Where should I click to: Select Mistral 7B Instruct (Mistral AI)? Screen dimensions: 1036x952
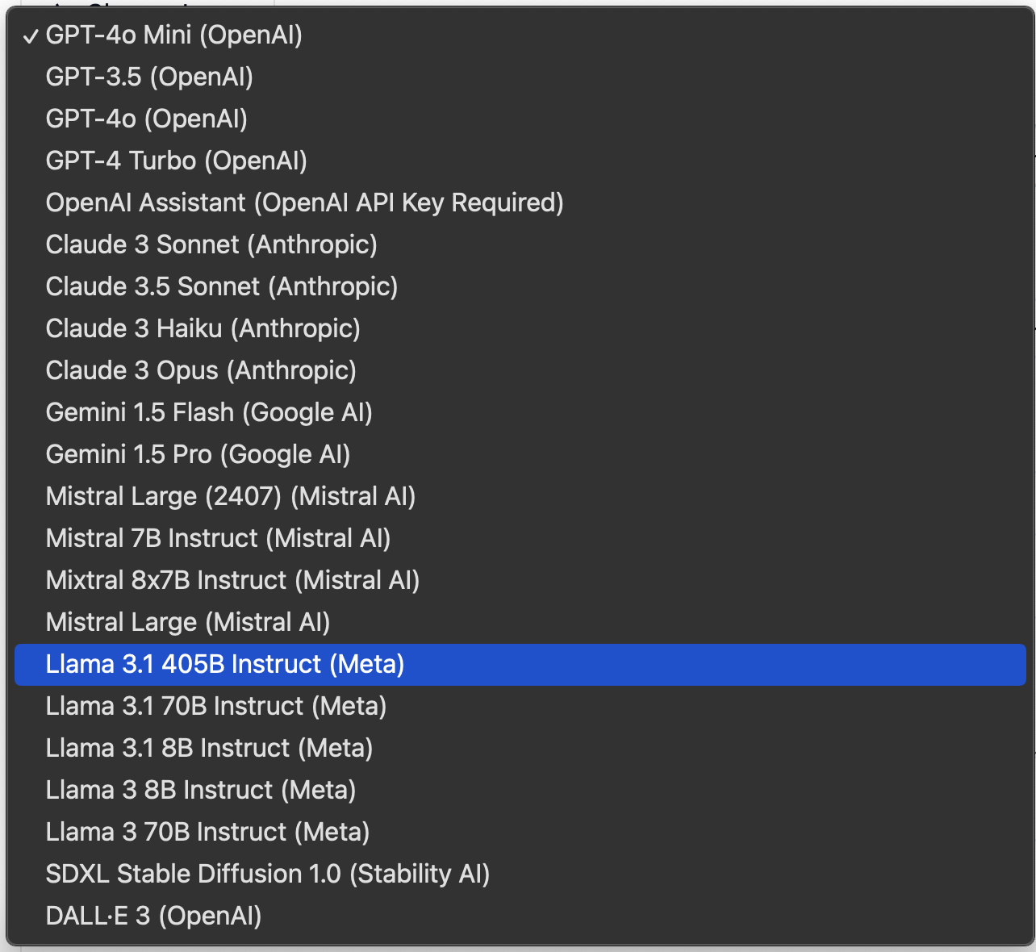click(218, 539)
